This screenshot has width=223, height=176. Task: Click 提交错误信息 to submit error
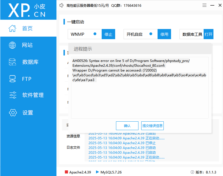[153, 126]
